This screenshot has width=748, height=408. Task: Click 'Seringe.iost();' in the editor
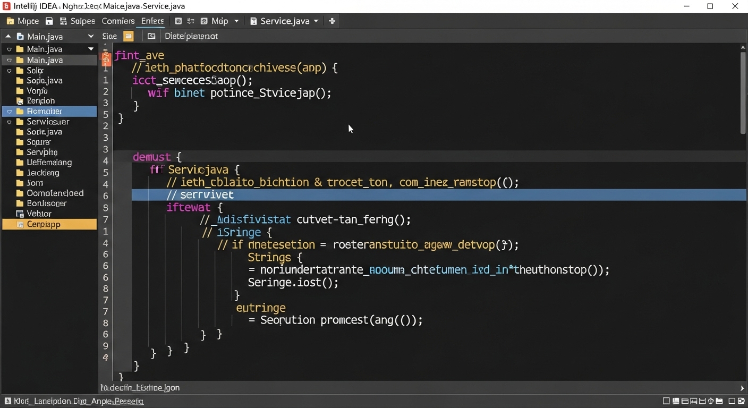[293, 282]
